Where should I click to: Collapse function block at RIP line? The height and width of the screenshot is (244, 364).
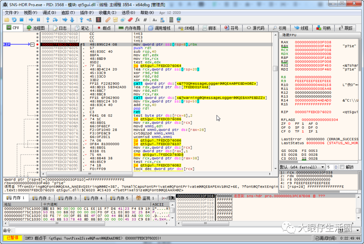coord(32,44)
